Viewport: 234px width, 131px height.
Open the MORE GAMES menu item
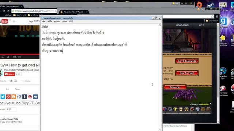click(183, 25)
